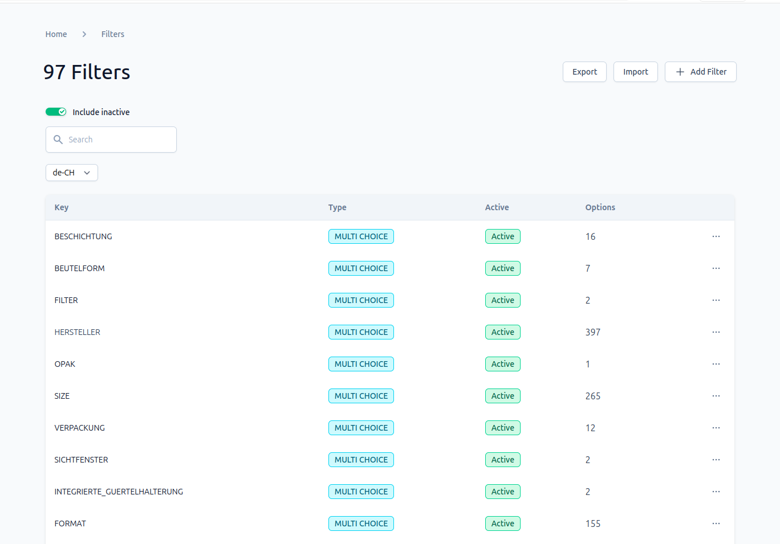Click the Active column header
The image size is (780, 544).
coord(497,207)
